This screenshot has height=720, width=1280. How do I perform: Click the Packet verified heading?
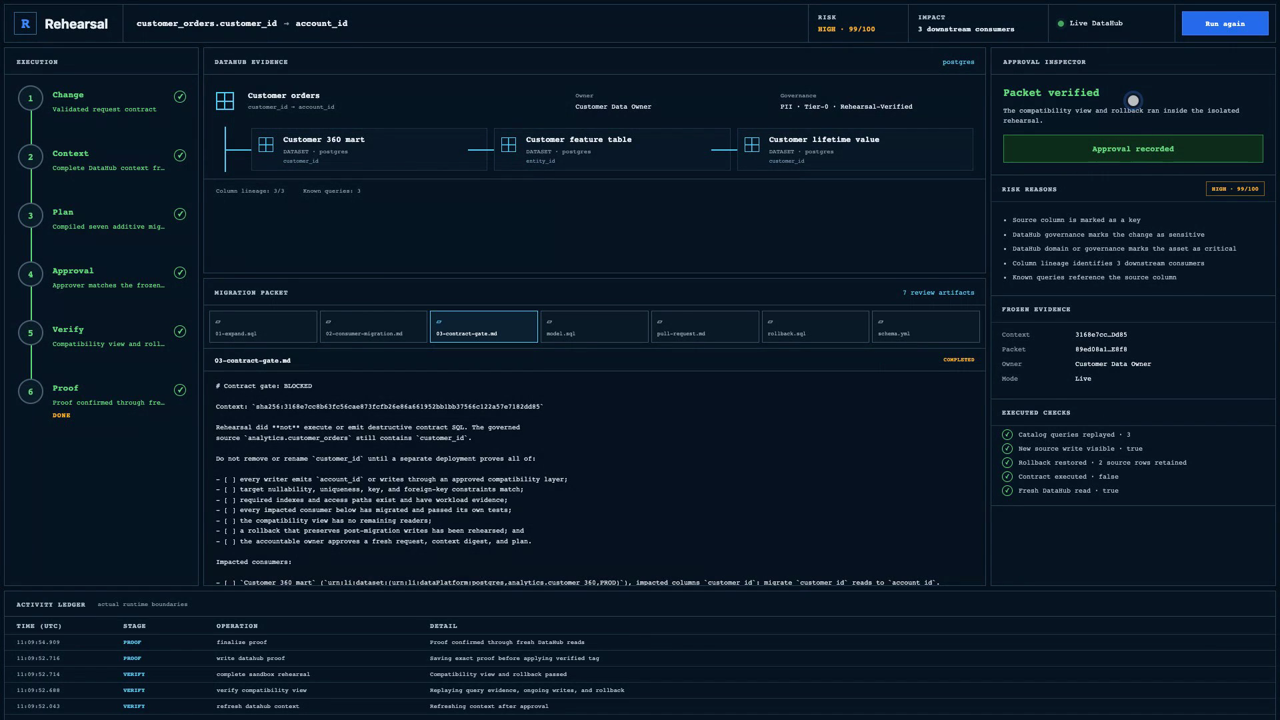click(1051, 93)
